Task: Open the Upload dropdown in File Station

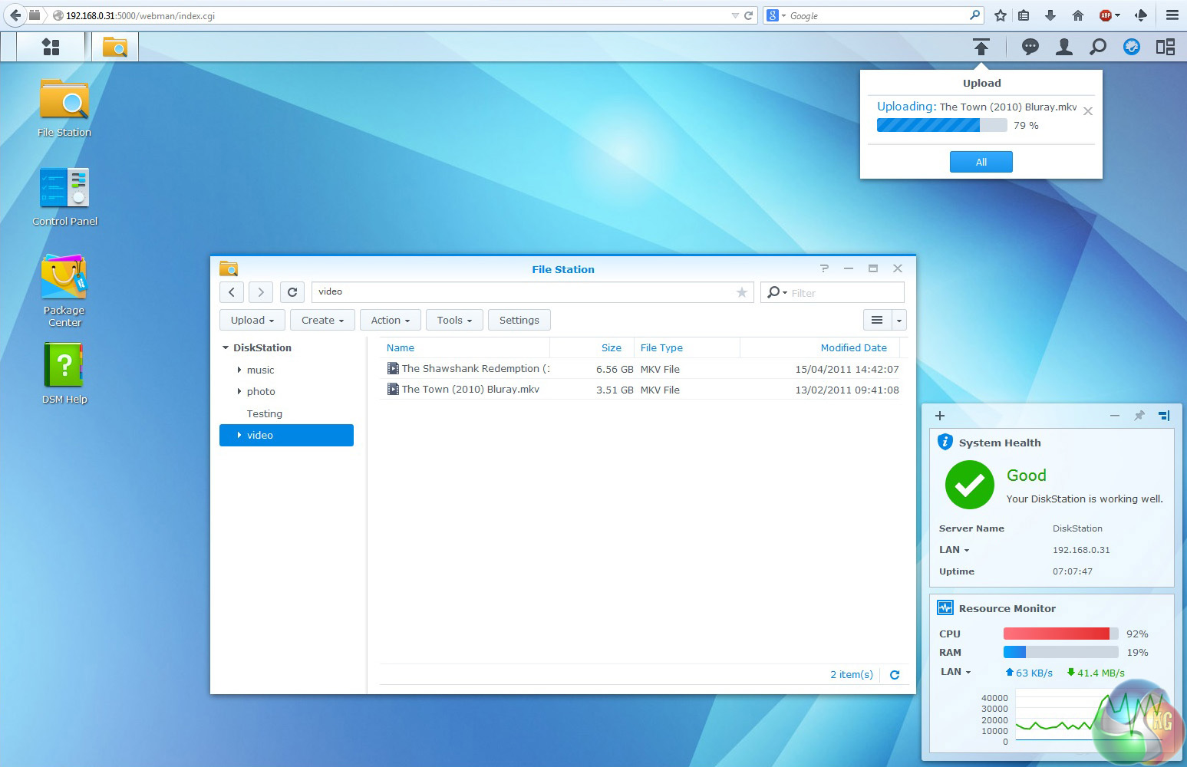Action: pyautogui.click(x=252, y=321)
